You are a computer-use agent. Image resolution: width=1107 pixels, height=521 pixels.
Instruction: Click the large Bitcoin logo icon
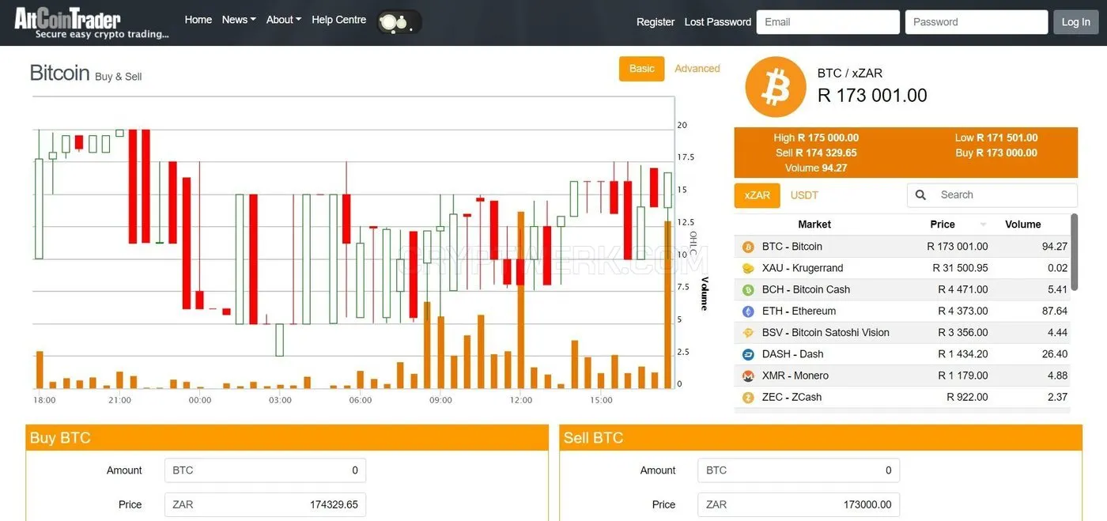pos(775,87)
